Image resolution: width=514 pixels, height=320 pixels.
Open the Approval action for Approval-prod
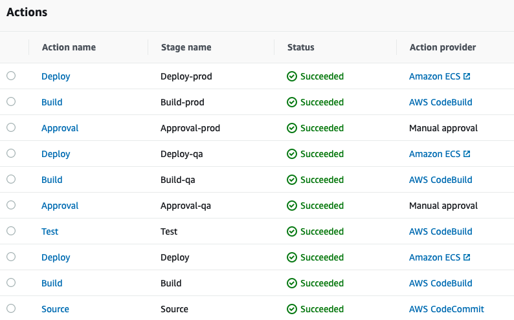(60, 128)
